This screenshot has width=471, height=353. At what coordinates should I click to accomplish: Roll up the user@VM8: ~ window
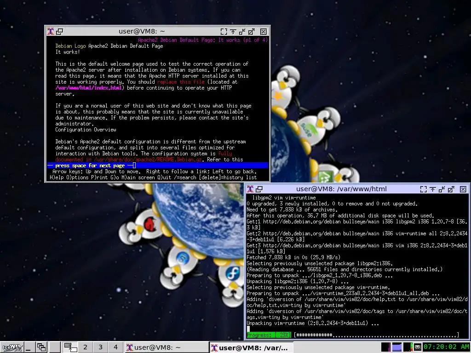[x=233, y=32]
